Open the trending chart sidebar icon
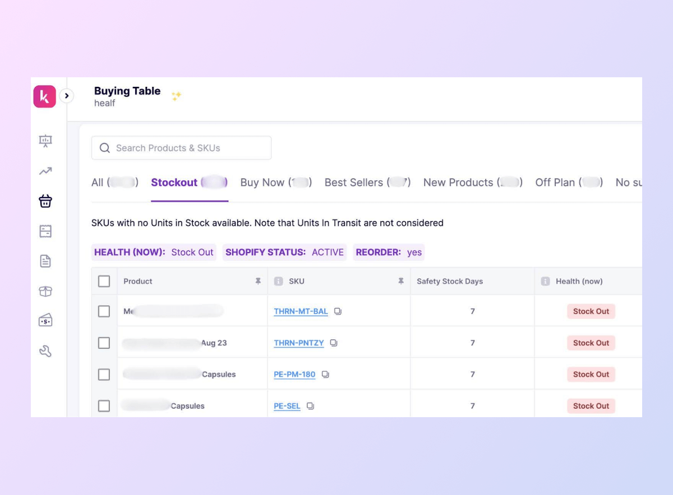673x495 pixels. pyautogui.click(x=45, y=171)
